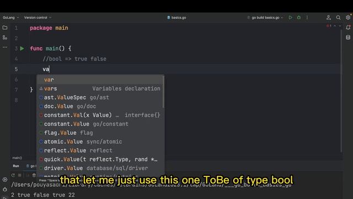Click the closing brace on line 7
This screenshot has height=199, width=353.
tap(31, 90)
